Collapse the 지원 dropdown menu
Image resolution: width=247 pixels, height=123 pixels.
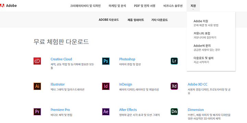[x=193, y=6]
